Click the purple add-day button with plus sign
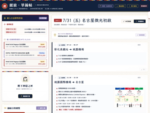Viewport: 150px width, 113px height. (41, 108)
